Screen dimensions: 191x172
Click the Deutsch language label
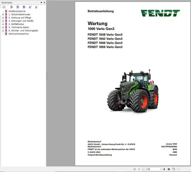pos(173,155)
